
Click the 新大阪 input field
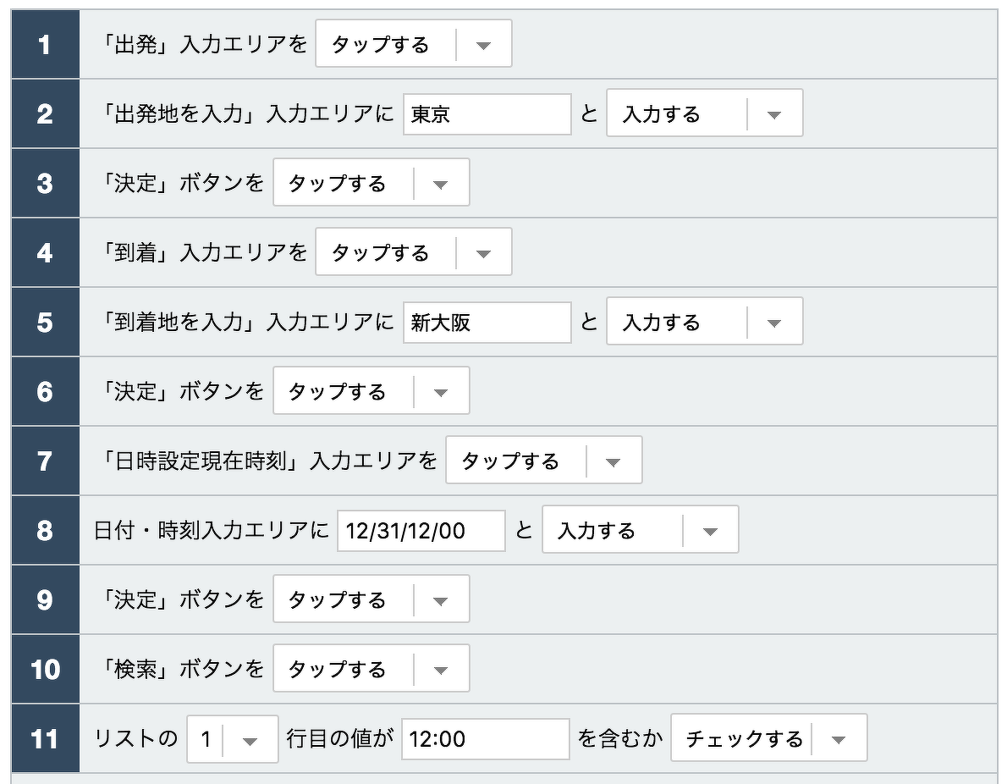click(x=487, y=321)
